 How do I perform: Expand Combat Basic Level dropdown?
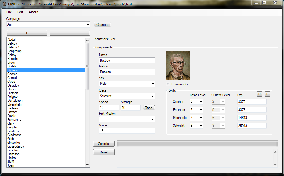pos(201,102)
